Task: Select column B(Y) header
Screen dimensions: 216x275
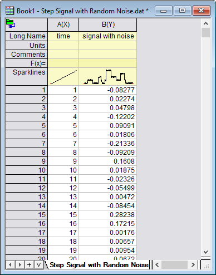Action: pos(108,24)
